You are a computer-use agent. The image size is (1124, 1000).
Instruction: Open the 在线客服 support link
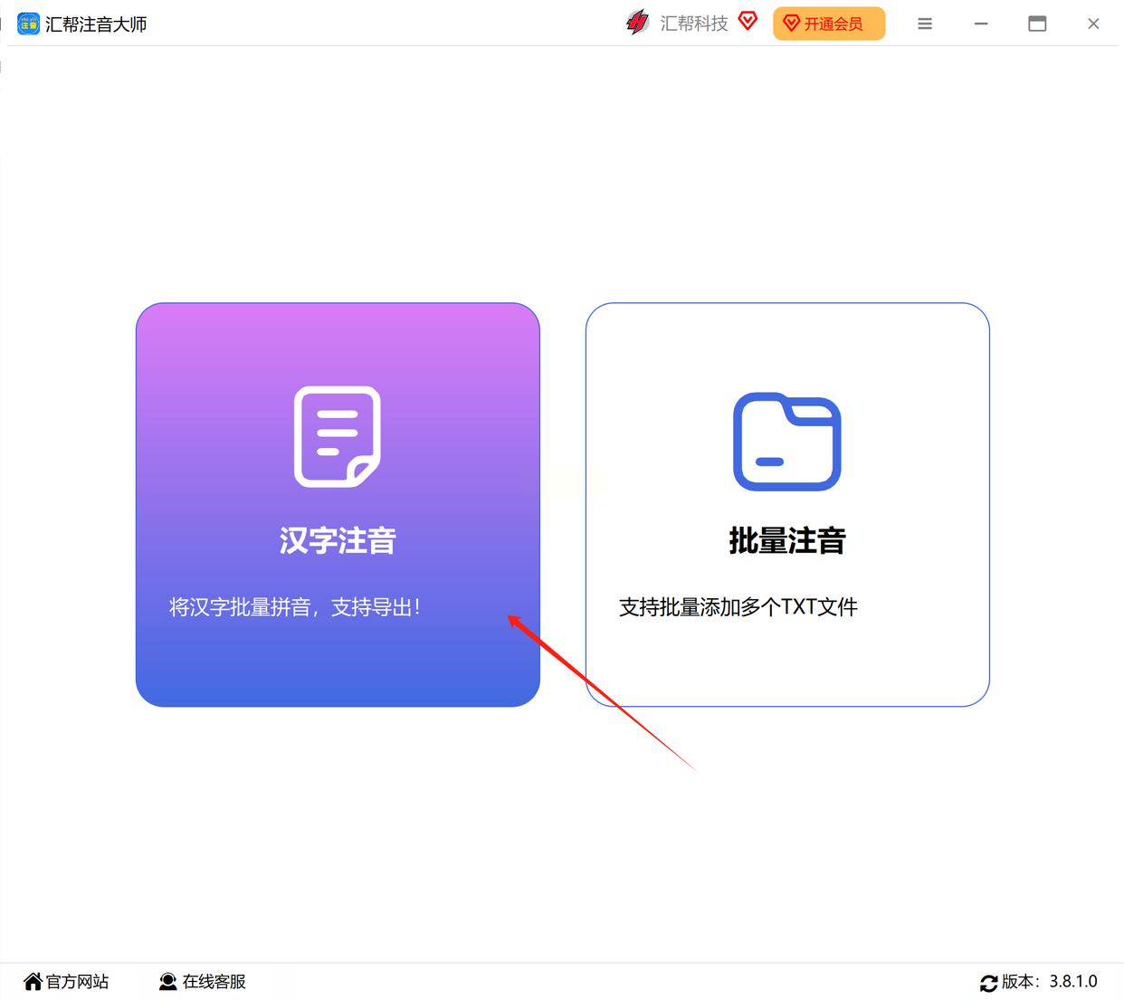point(214,982)
